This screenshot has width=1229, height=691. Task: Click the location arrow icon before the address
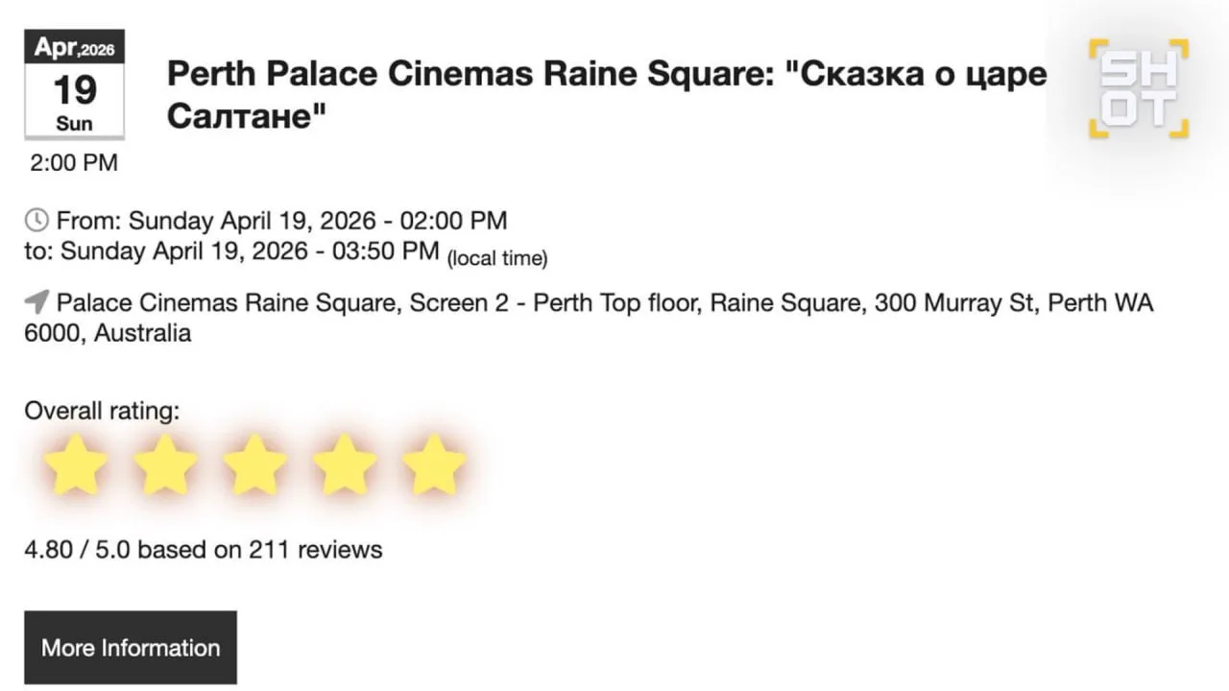tap(36, 303)
